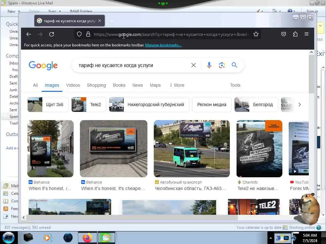326x244 pixels.
Task: Go to Google home via the logo
Action: point(43,65)
